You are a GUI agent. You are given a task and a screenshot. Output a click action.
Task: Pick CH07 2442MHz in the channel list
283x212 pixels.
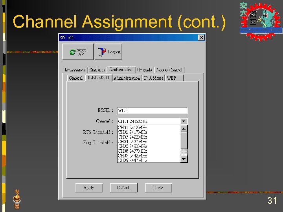[149, 155]
